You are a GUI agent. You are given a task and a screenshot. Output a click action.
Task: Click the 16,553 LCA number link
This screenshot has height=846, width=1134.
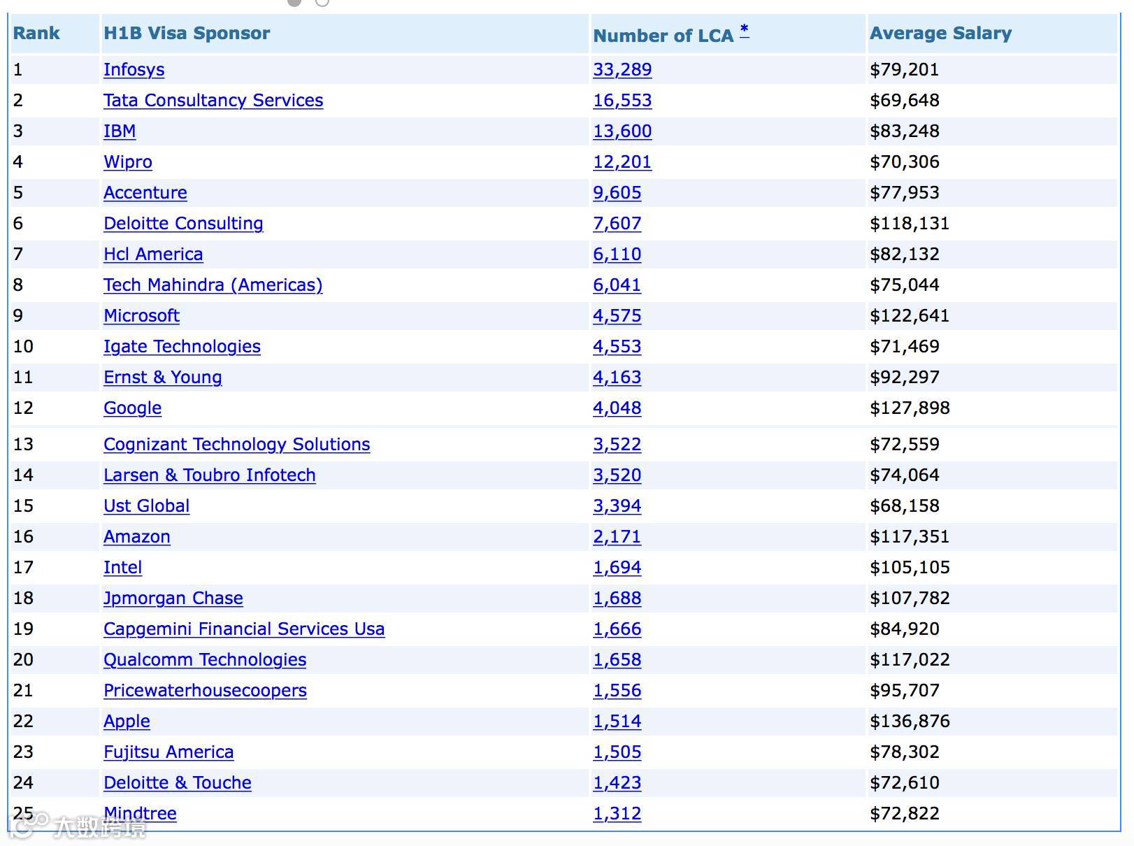[x=622, y=101]
